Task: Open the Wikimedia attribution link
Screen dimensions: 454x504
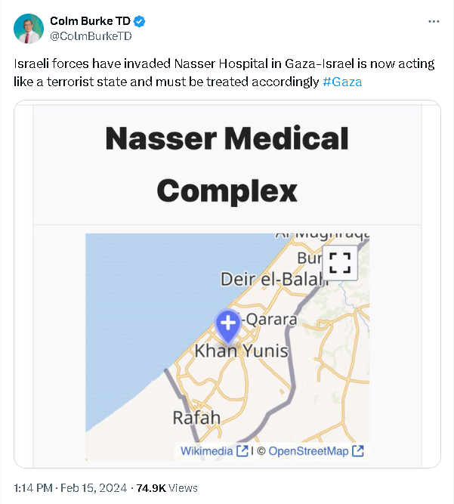Action: [x=207, y=451]
